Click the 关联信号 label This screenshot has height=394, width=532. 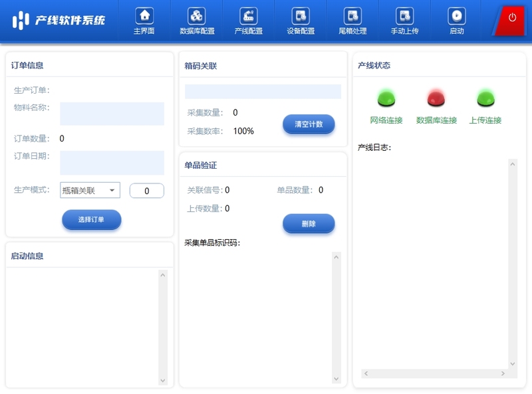point(205,190)
